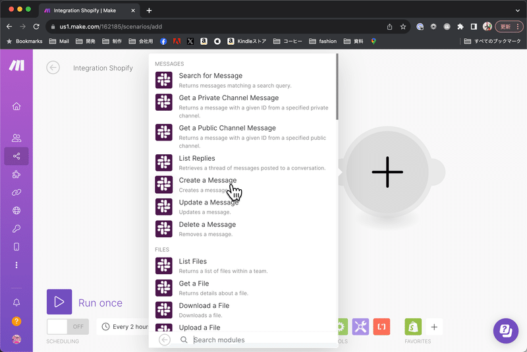Open Kindleストア bookmark
527x352 pixels.
tap(246, 41)
